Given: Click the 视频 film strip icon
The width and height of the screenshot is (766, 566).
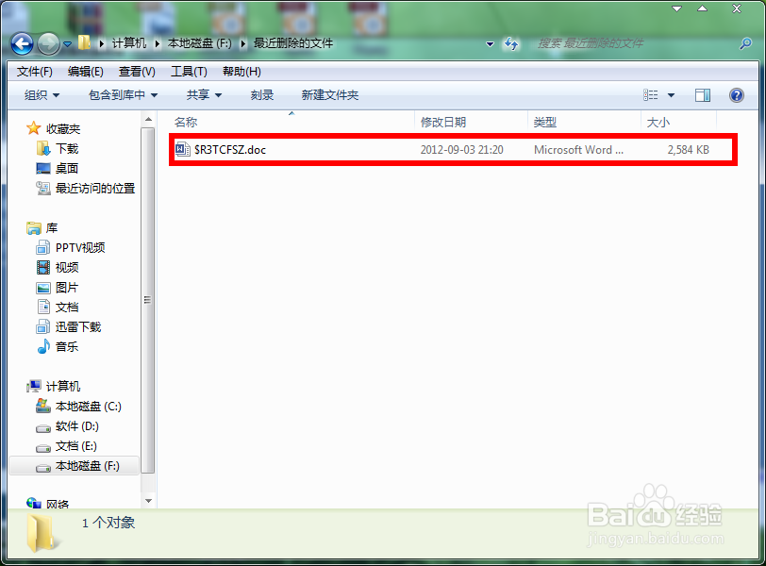Looking at the screenshot, I should click(43, 268).
